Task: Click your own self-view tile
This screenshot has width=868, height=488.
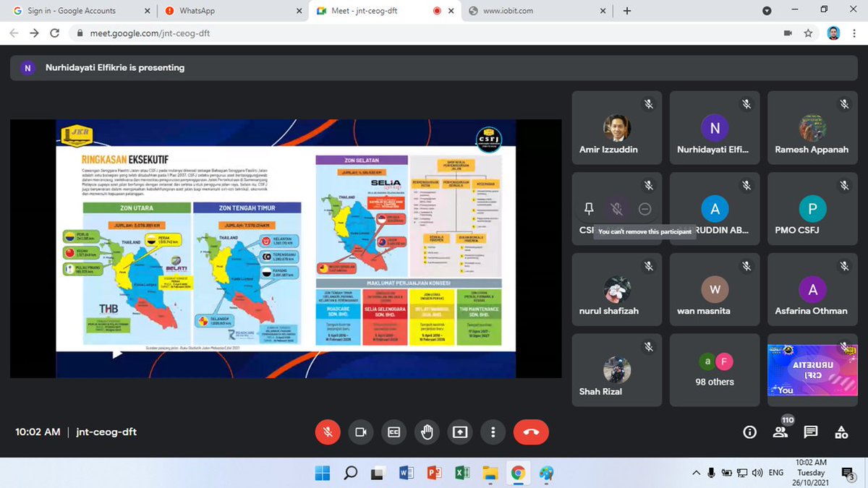Action: [x=812, y=369]
